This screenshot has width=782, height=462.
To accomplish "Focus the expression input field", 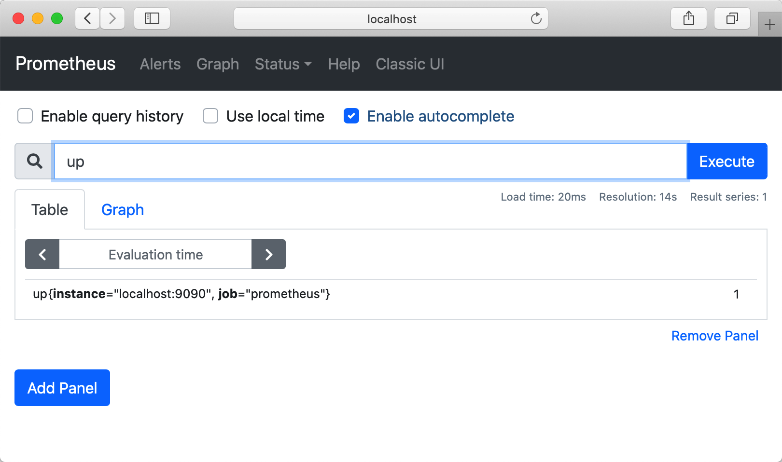I will coord(370,161).
